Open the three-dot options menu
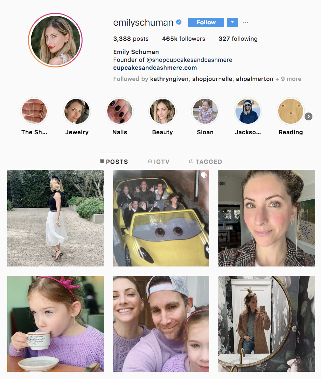 [x=246, y=22]
